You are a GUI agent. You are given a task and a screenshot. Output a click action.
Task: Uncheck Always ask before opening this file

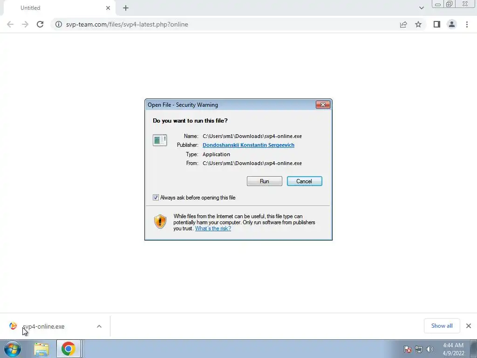coord(156,198)
